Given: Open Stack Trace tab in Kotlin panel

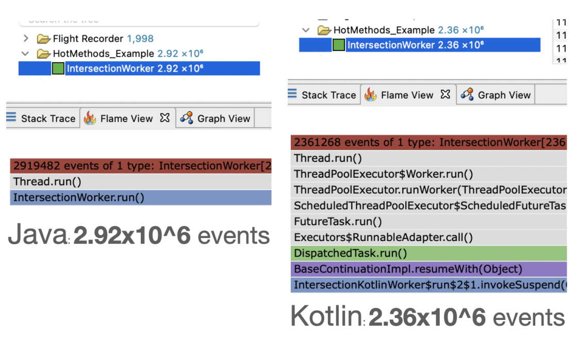Looking at the screenshot, I should point(324,95).
